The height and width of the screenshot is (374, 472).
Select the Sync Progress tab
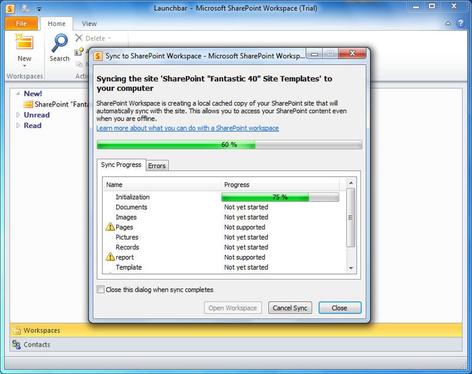tap(121, 165)
